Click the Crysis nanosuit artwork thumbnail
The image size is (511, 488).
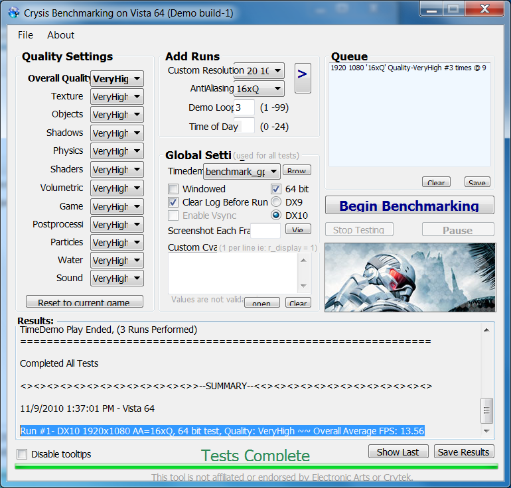pyautogui.click(x=410, y=277)
